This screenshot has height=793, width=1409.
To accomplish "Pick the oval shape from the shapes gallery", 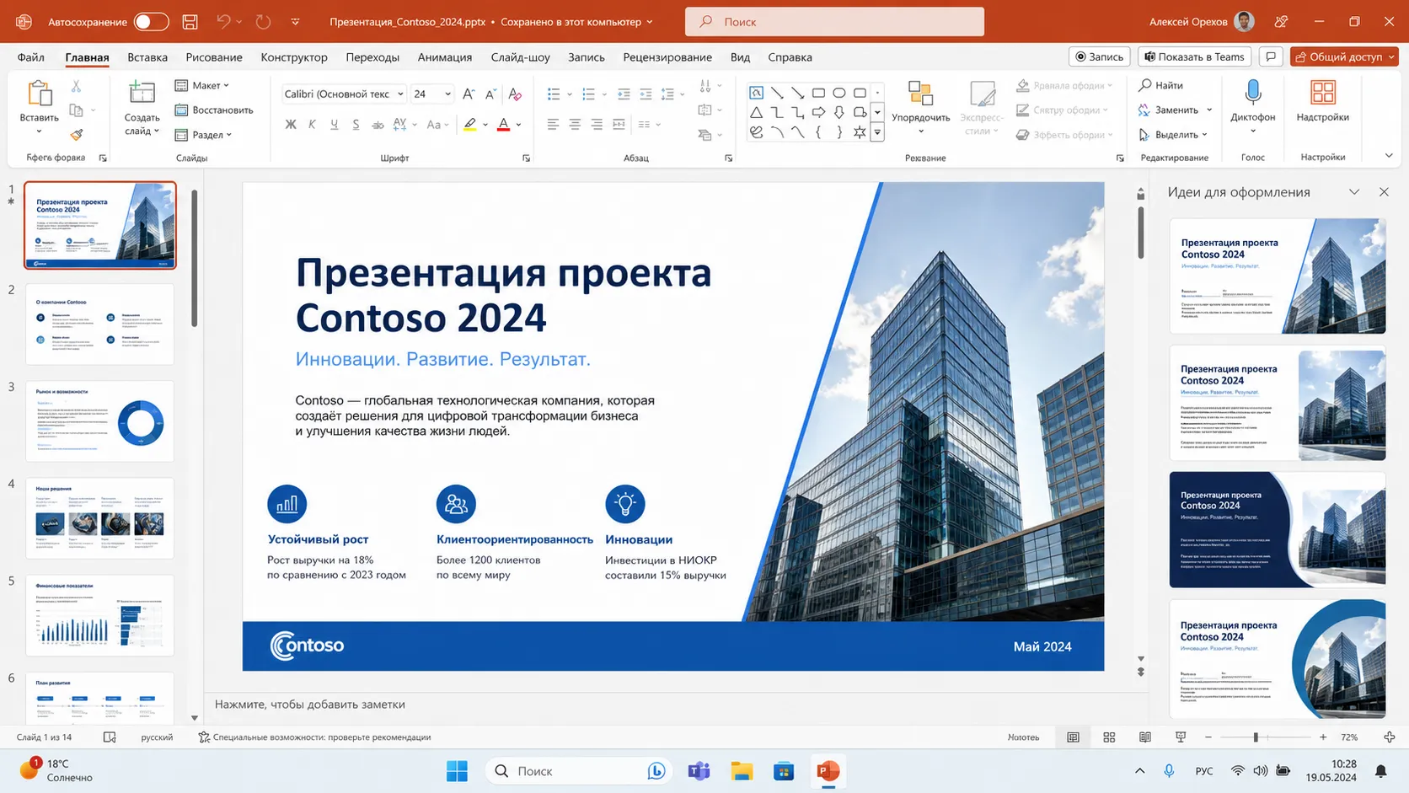I will 839,93.
